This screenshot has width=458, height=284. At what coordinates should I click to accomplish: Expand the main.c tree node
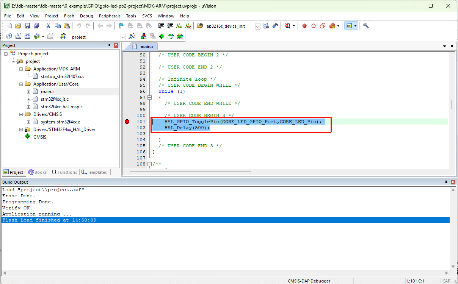(29, 92)
